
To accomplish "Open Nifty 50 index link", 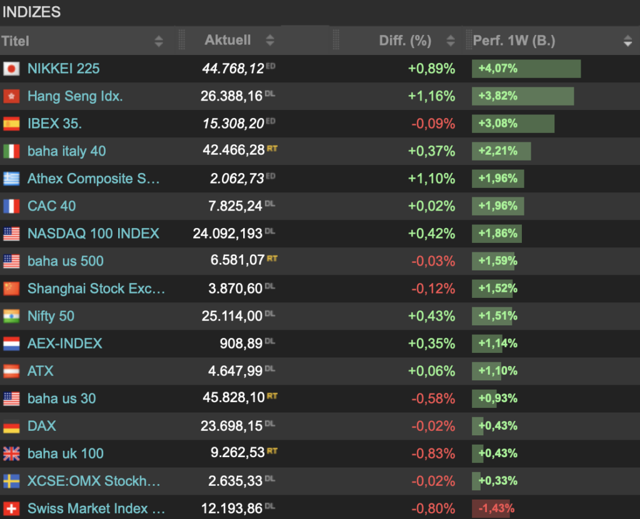I will click(51, 316).
